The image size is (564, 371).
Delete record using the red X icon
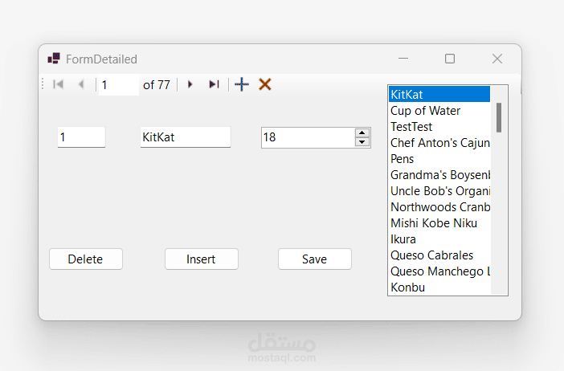click(265, 84)
